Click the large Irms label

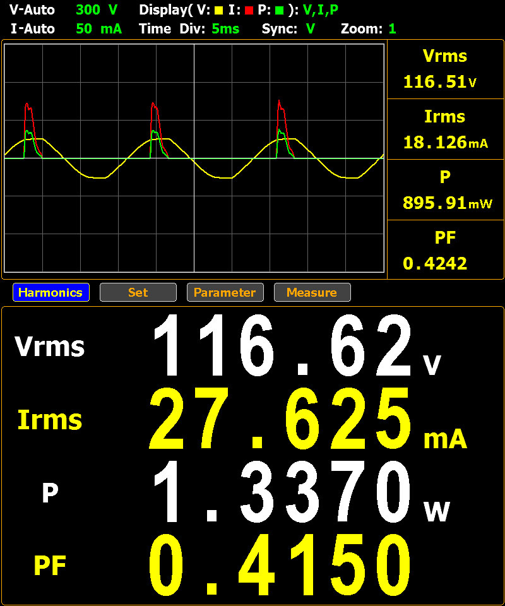point(50,419)
